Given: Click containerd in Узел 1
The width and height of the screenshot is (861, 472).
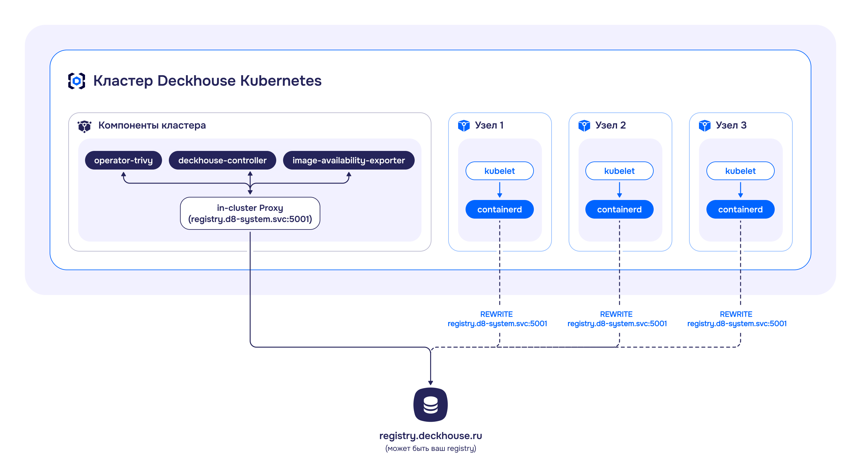Looking at the screenshot, I should (x=499, y=209).
